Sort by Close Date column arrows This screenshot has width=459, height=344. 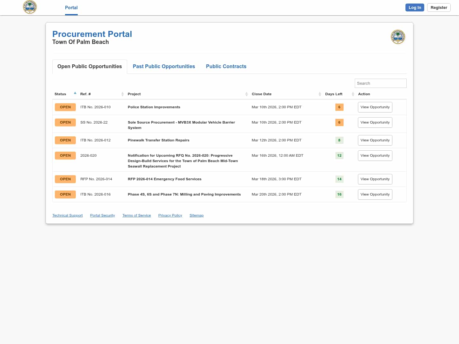pos(320,94)
